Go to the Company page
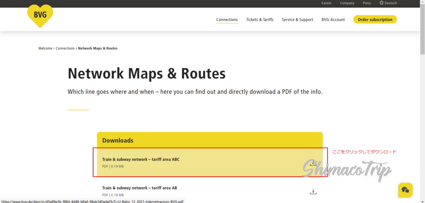The width and height of the screenshot is (425, 203). pos(347,3)
